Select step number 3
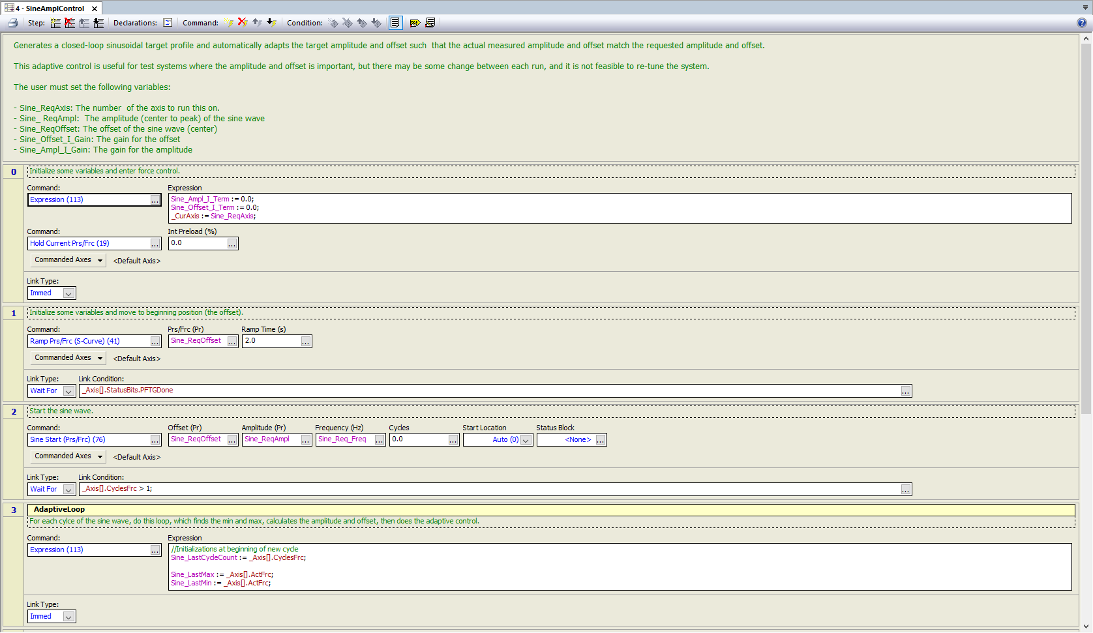Image resolution: width=1093 pixels, height=633 pixels. (14, 510)
